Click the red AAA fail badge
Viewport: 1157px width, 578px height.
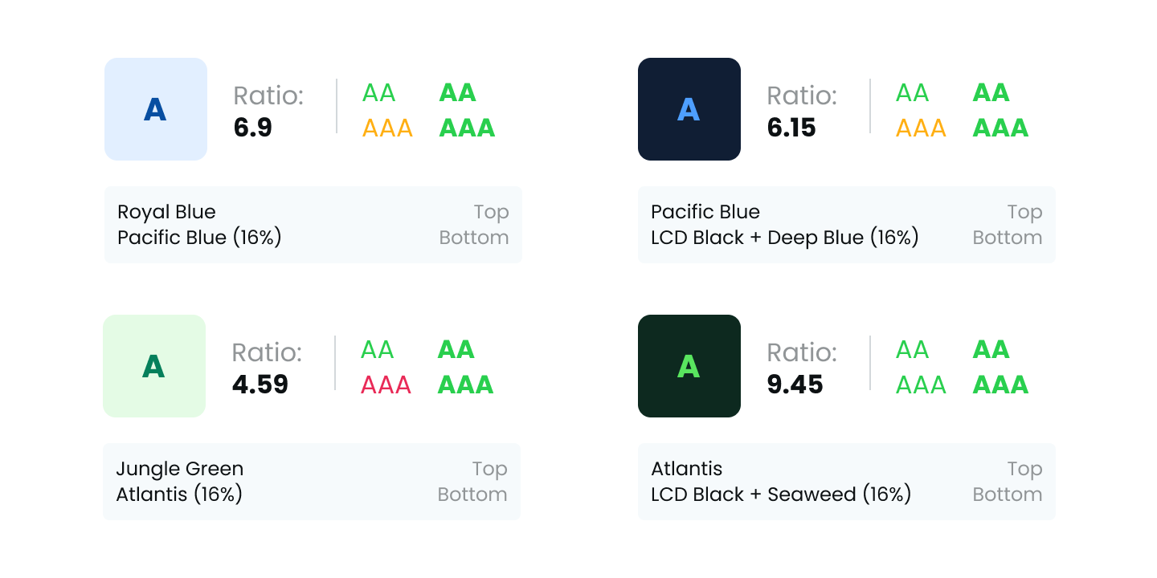(386, 385)
